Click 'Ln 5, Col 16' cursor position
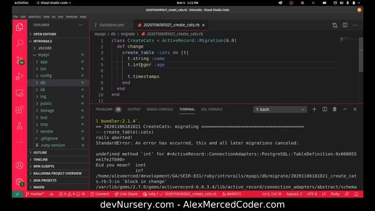375x211 pixels. tap(272, 194)
